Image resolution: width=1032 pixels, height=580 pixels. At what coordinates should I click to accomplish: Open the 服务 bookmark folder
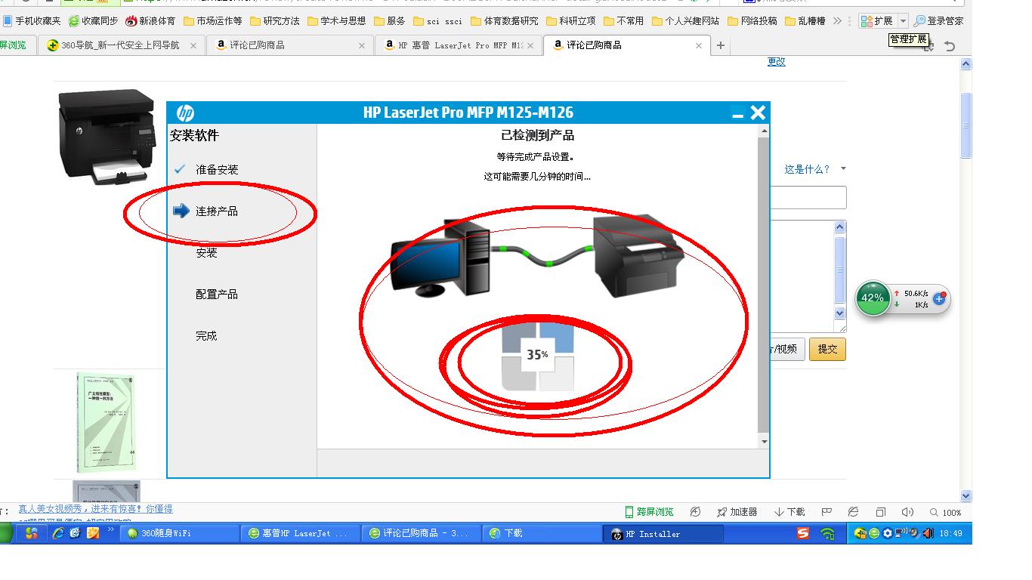pos(390,21)
